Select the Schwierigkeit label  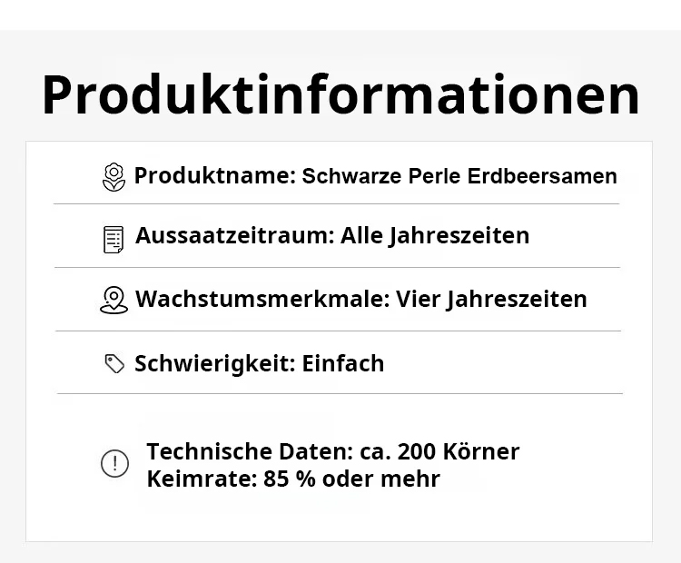tap(214, 363)
